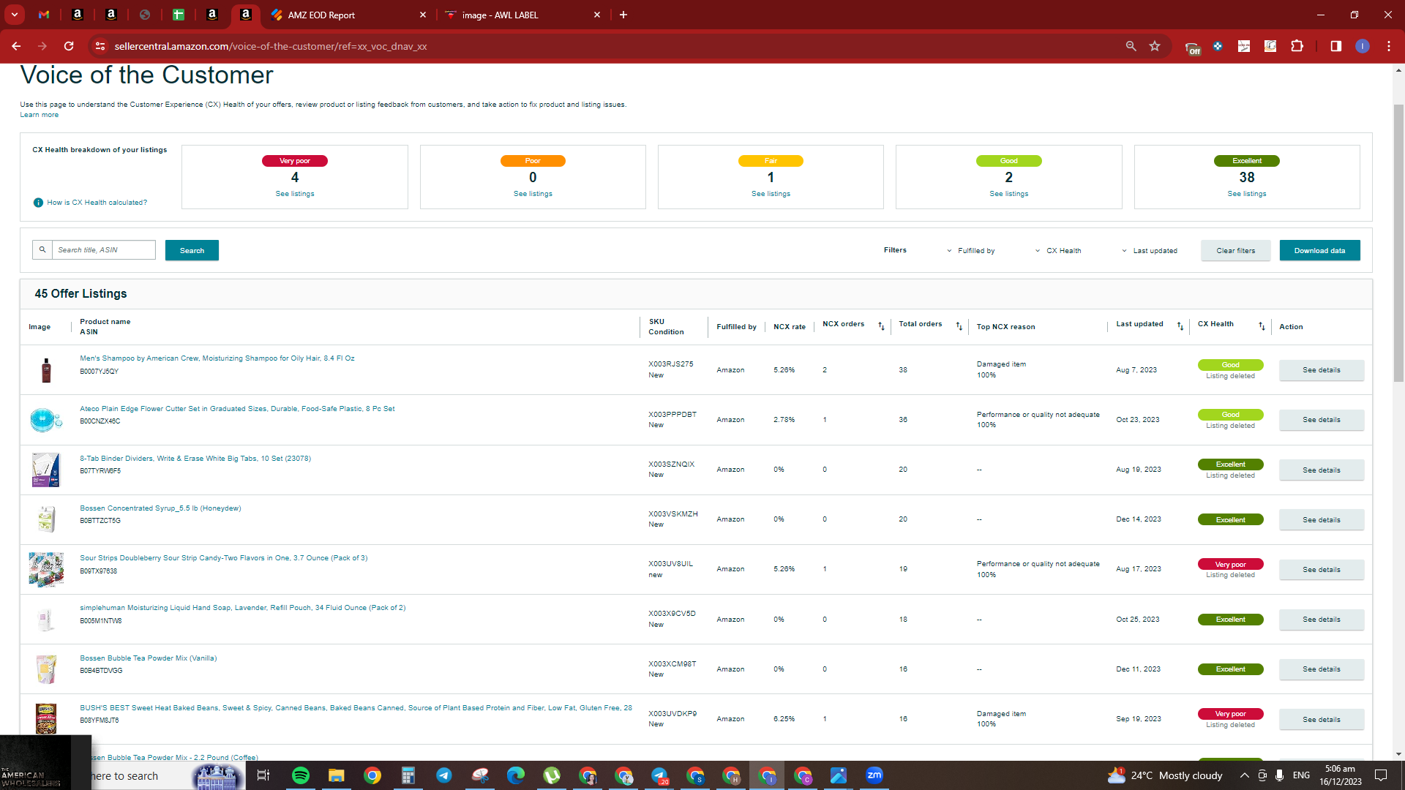
Task: Open the Chrome three-dot menu
Action: (1389, 46)
